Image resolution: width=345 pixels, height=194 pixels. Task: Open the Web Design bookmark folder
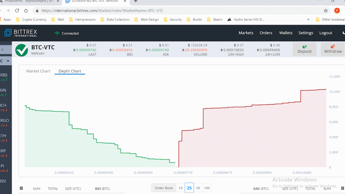pos(147,19)
